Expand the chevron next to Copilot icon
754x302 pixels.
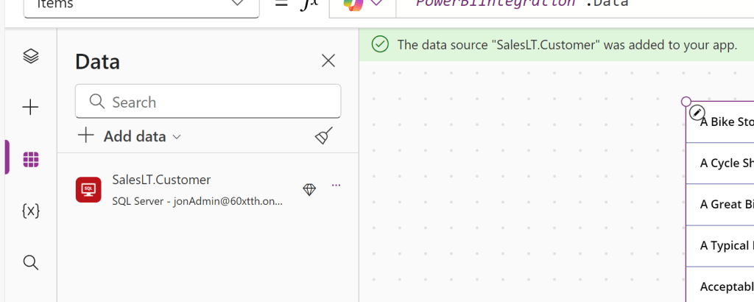[377, 4]
